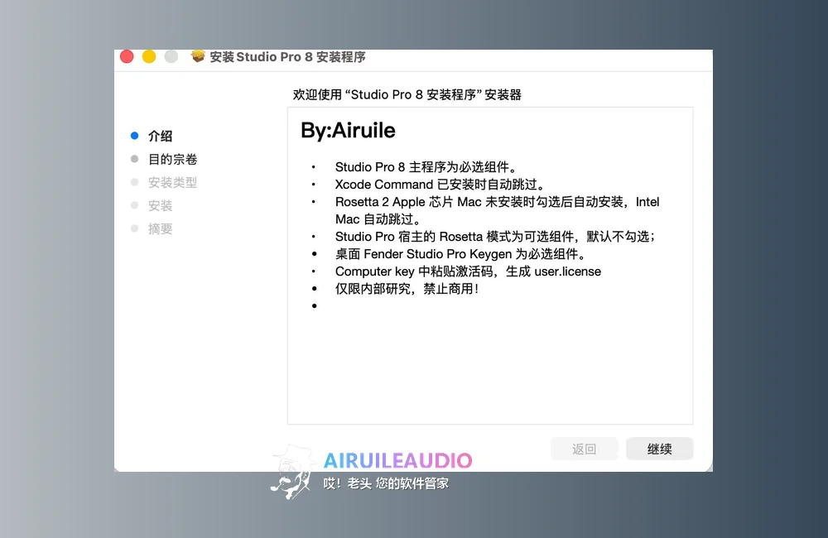This screenshot has height=538, width=828.
Task: Select the 介绍 step in sidebar
Action: pos(160,136)
